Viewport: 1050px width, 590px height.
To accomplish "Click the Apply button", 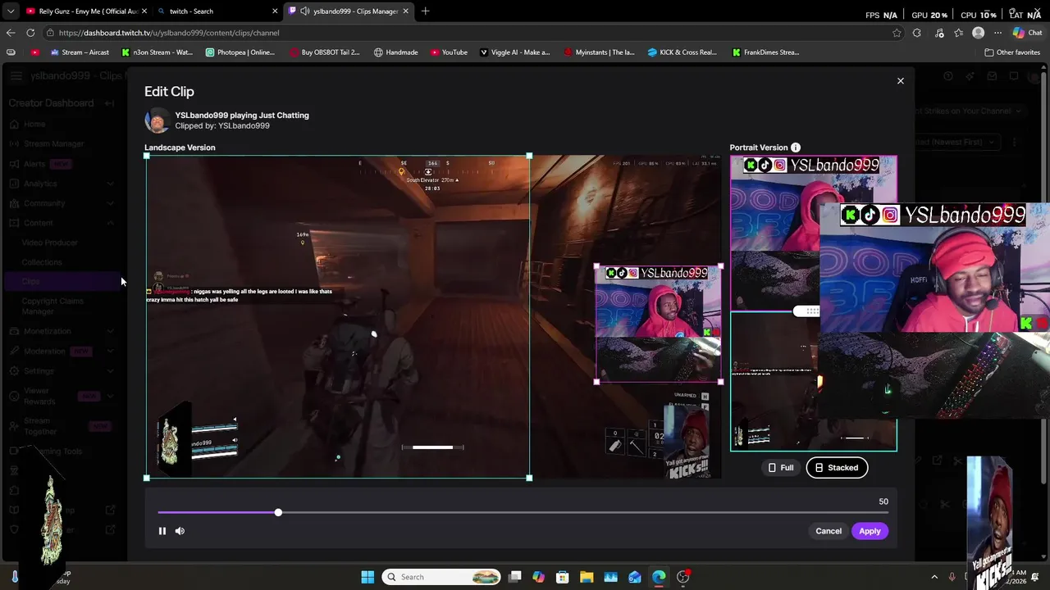I will (x=870, y=531).
